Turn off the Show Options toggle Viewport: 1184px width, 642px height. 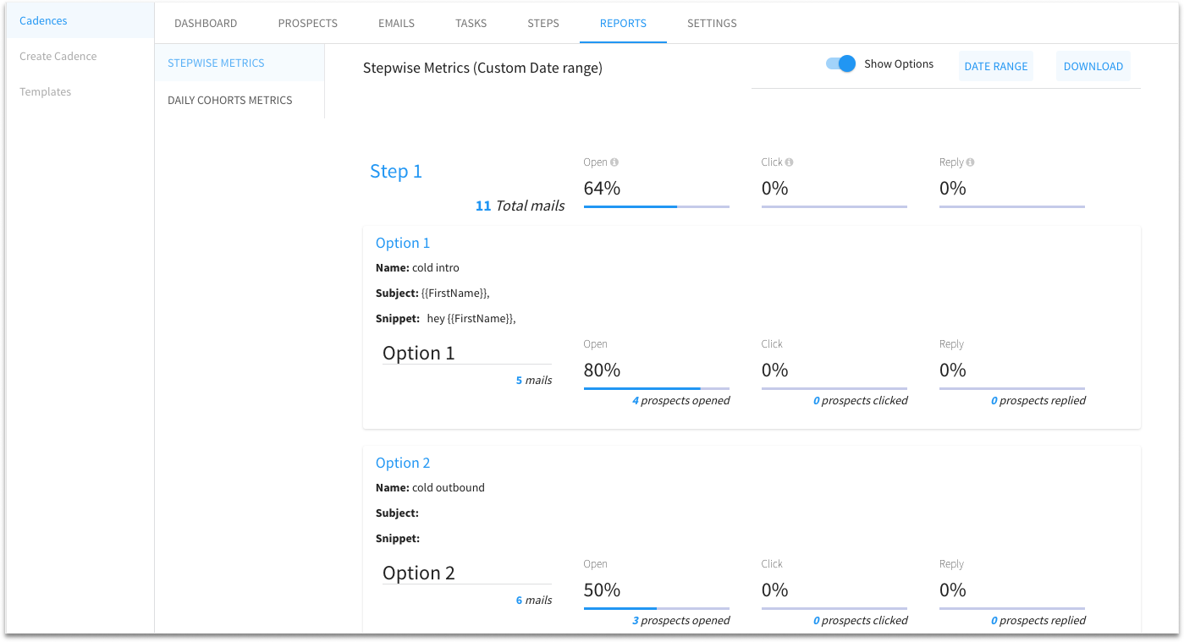841,64
